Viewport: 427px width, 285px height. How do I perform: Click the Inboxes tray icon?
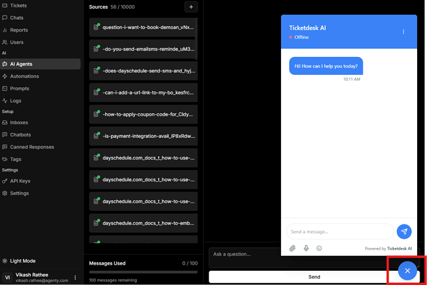coord(4,122)
